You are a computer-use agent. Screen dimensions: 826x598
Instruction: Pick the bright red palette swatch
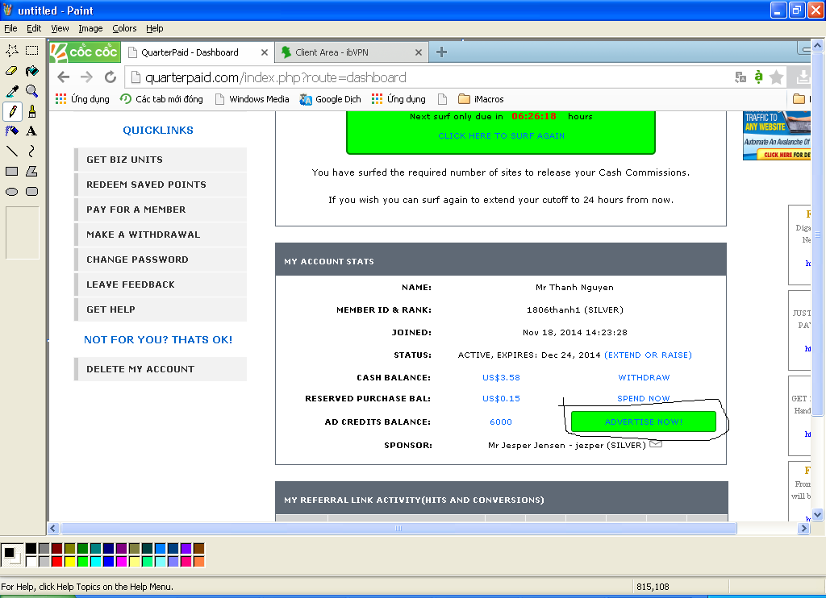pos(57,561)
